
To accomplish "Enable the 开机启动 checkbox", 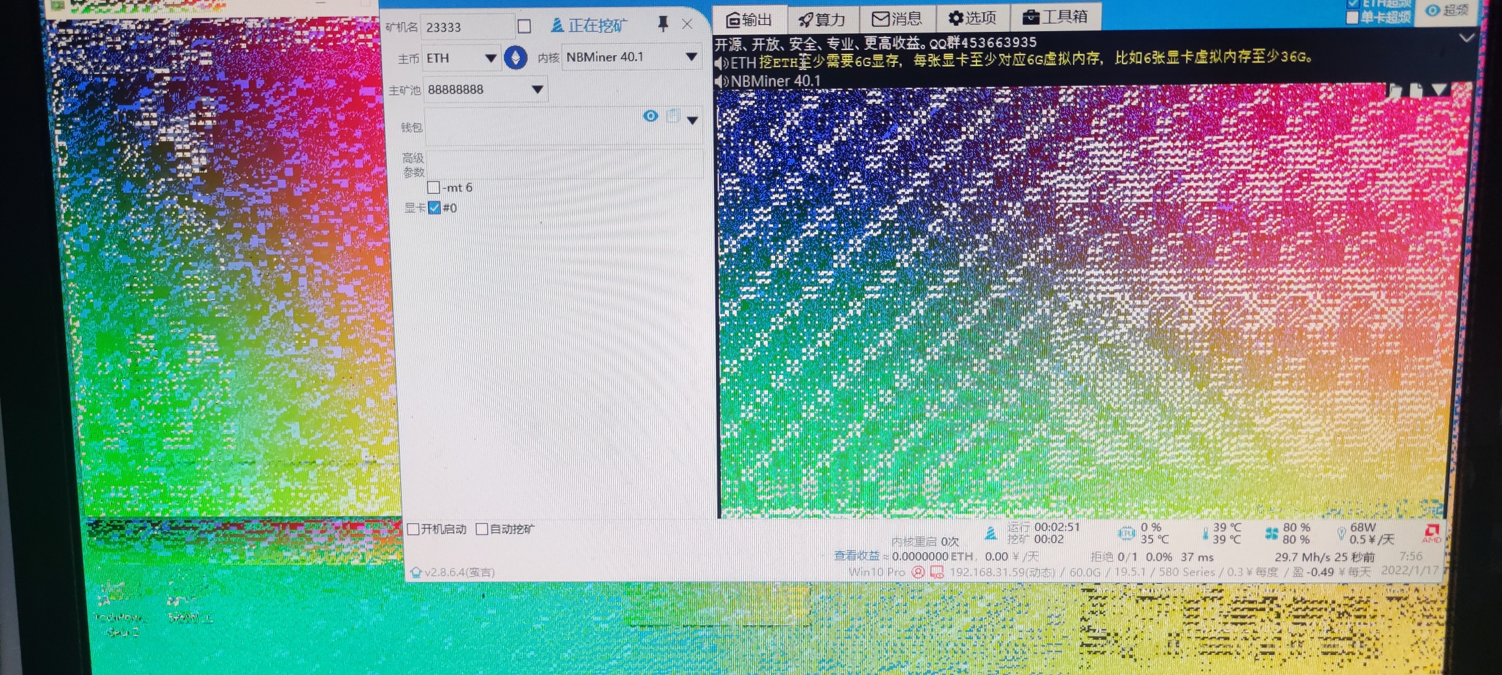I will [413, 529].
